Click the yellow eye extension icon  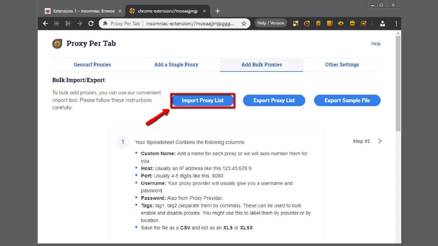click(341, 23)
